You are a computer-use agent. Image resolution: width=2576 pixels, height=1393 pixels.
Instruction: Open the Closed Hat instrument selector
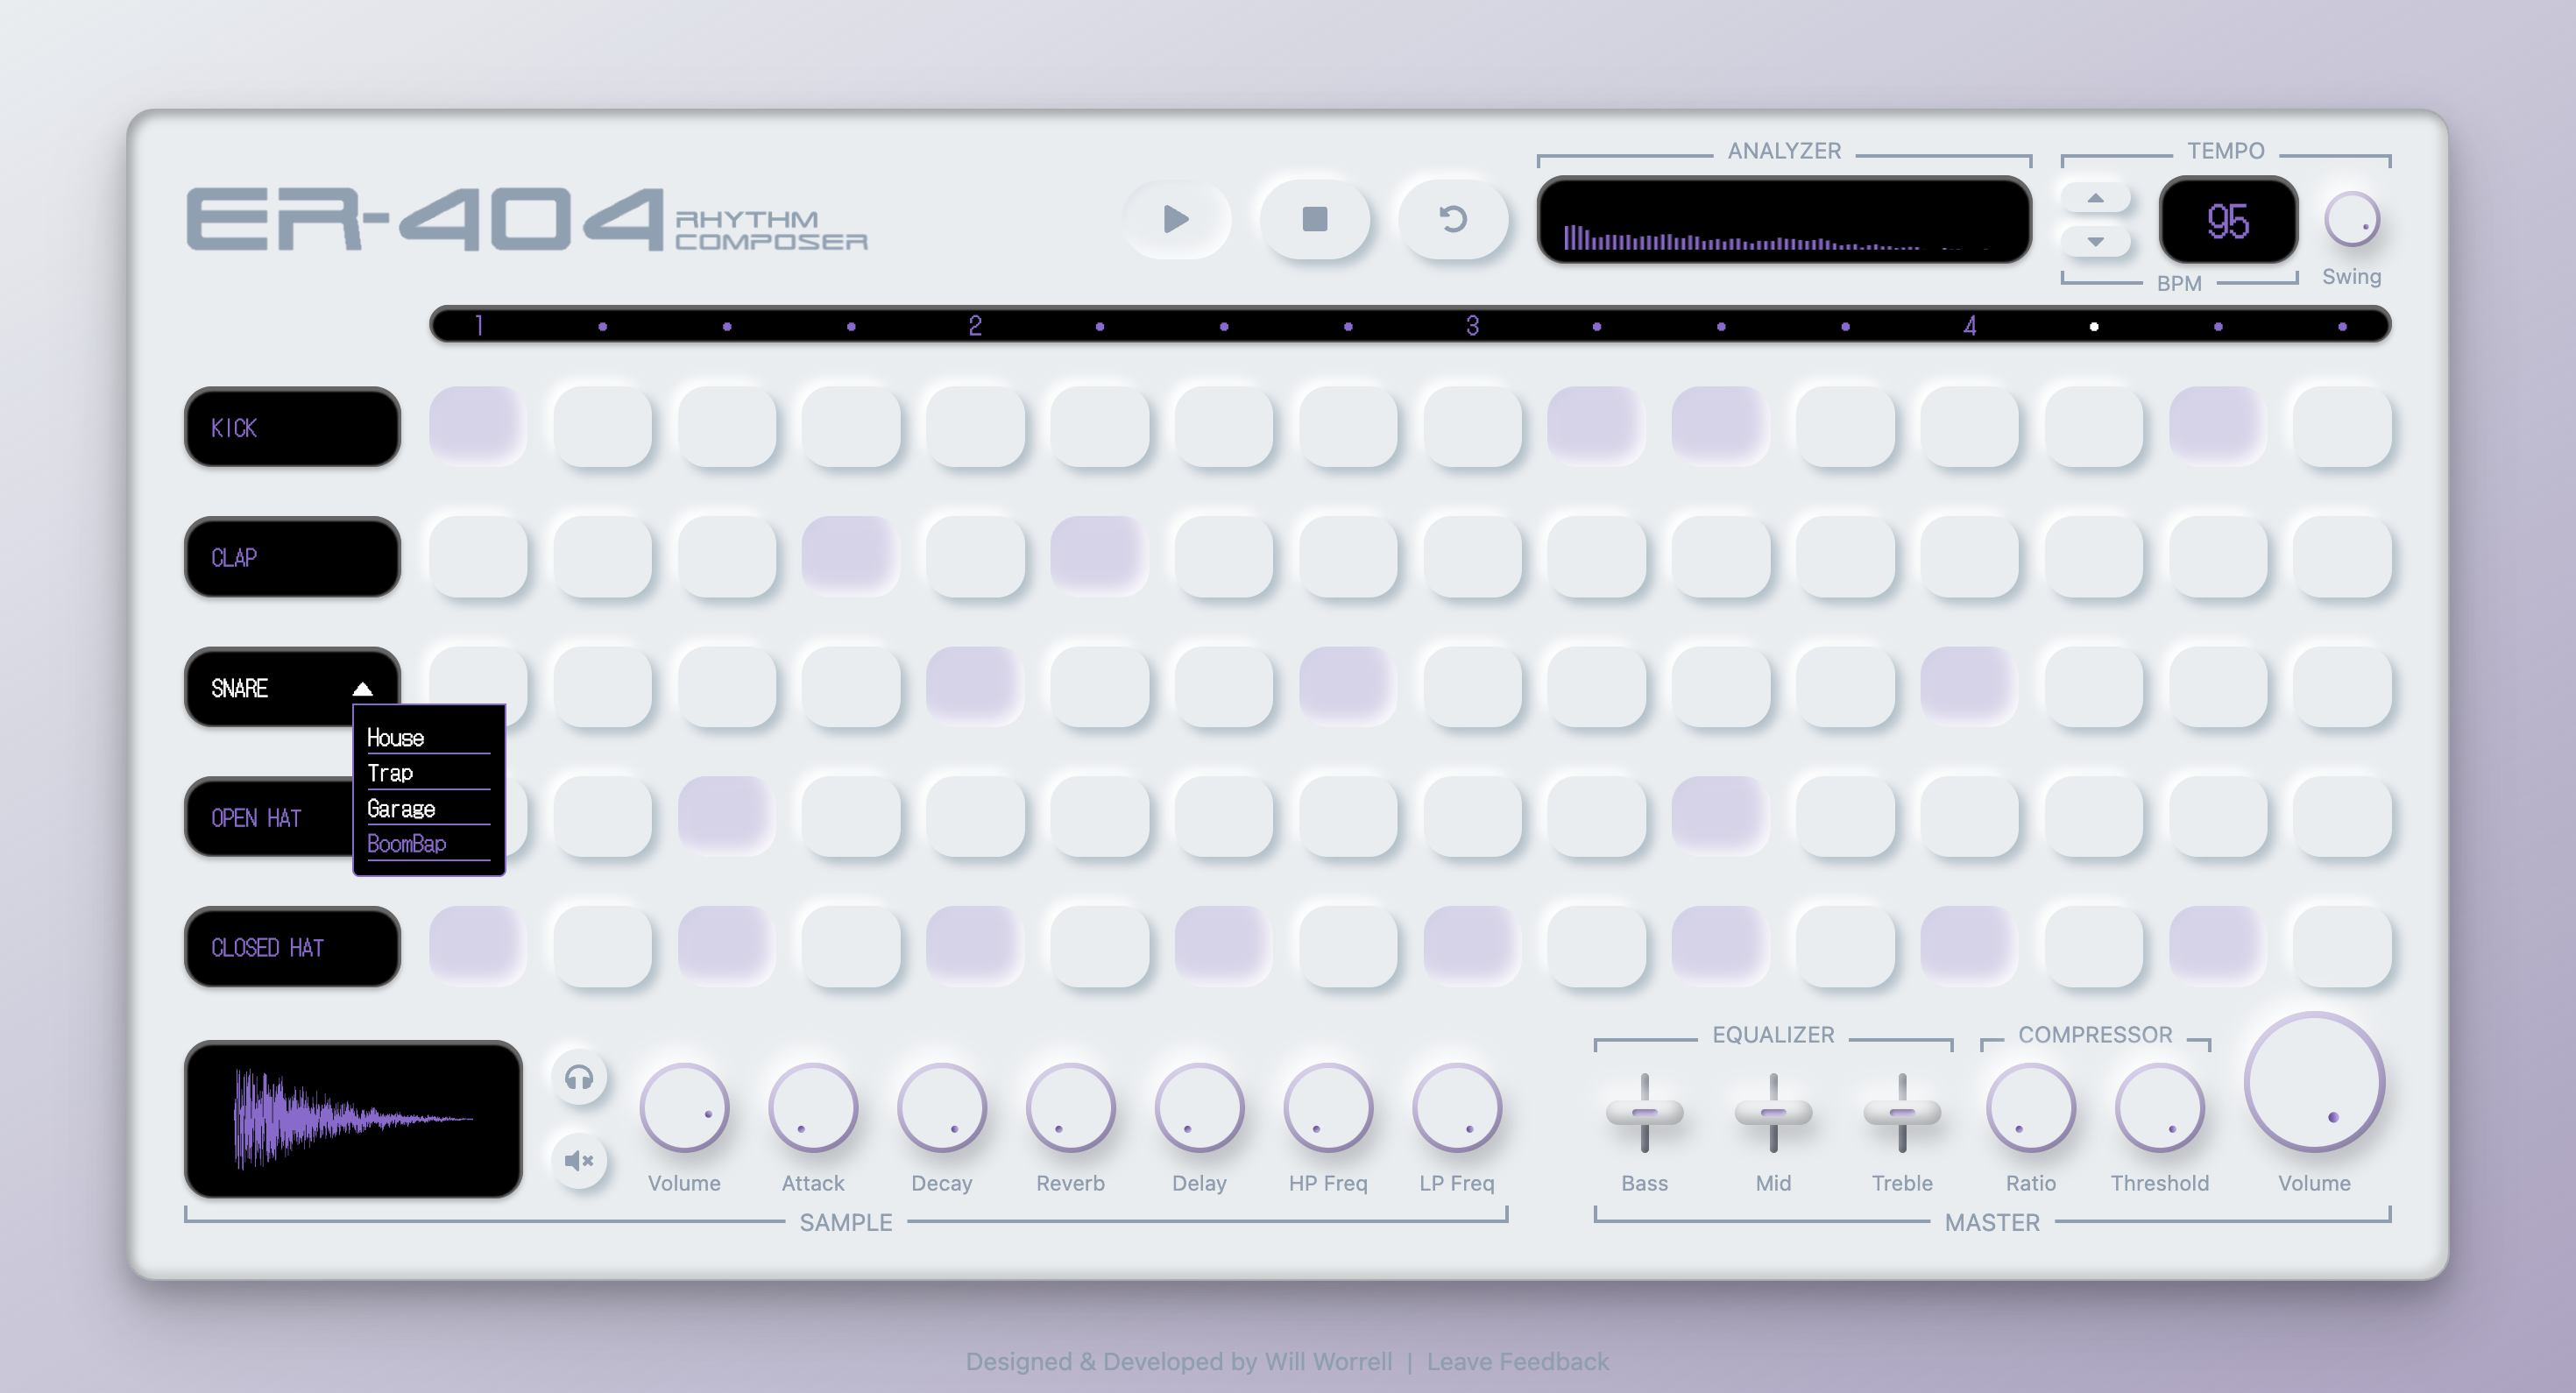pyautogui.click(x=292, y=946)
